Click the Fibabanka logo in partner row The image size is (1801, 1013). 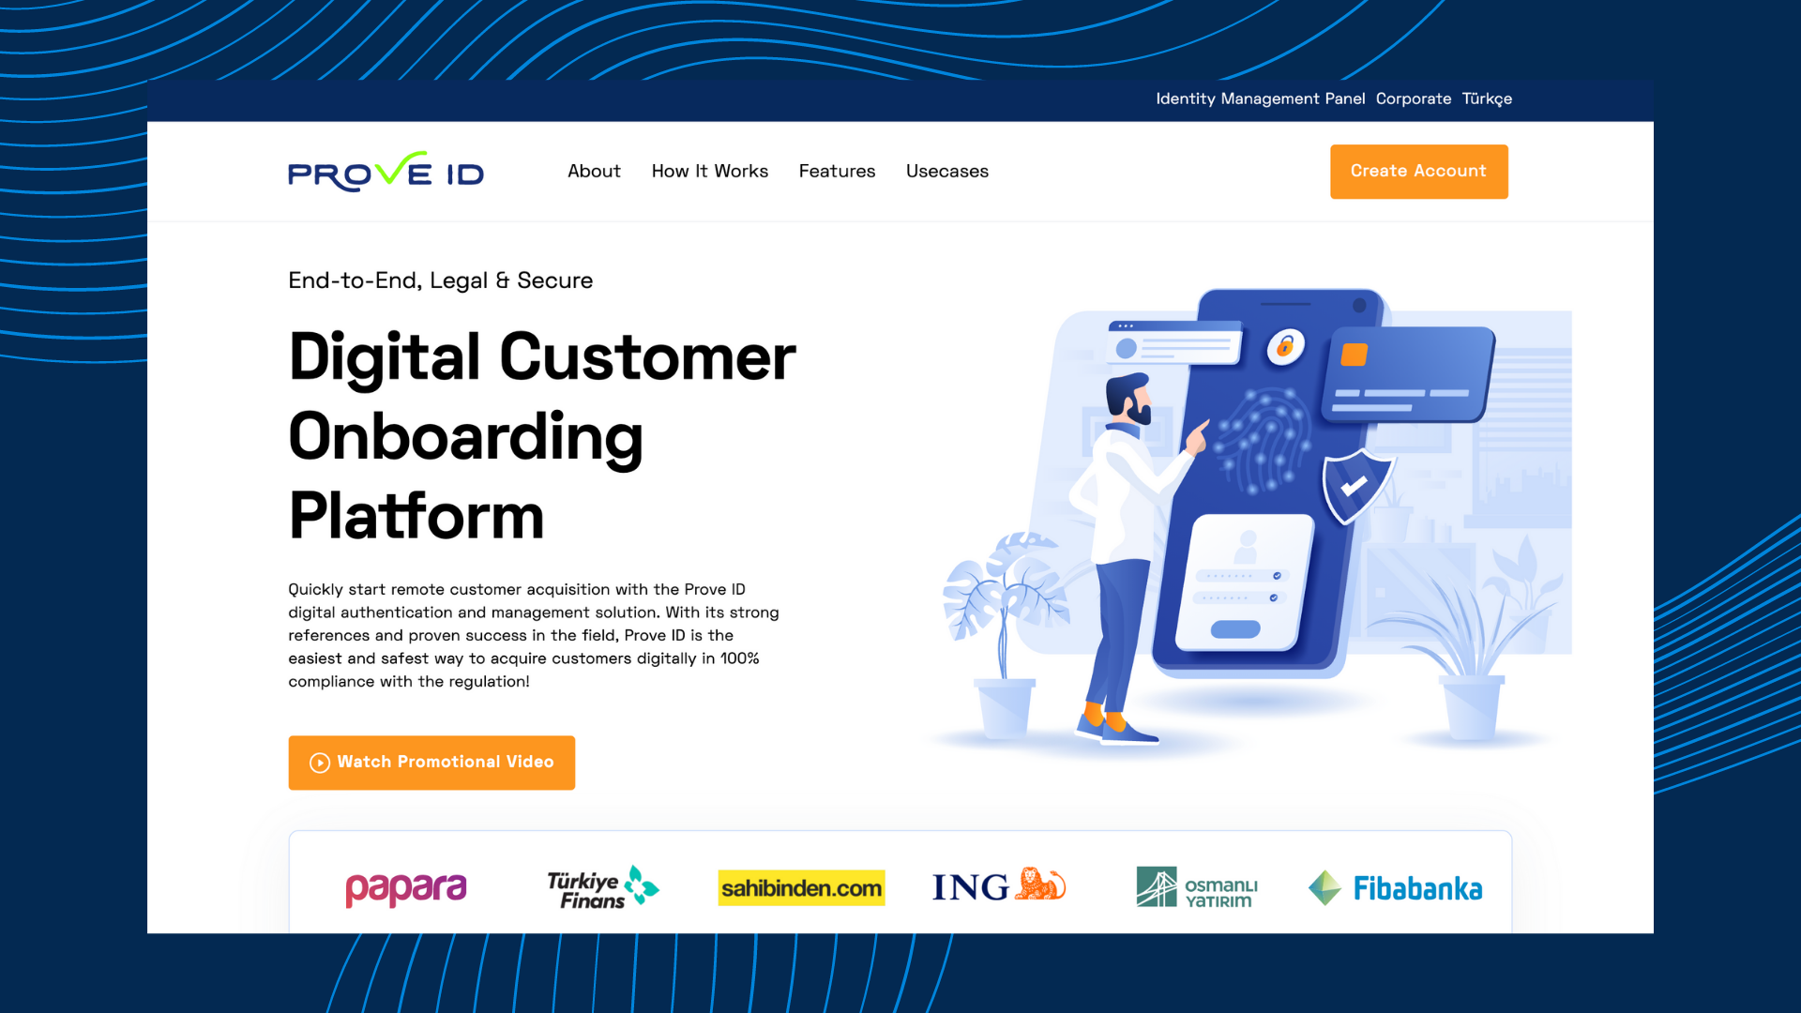click(1394, 886)
